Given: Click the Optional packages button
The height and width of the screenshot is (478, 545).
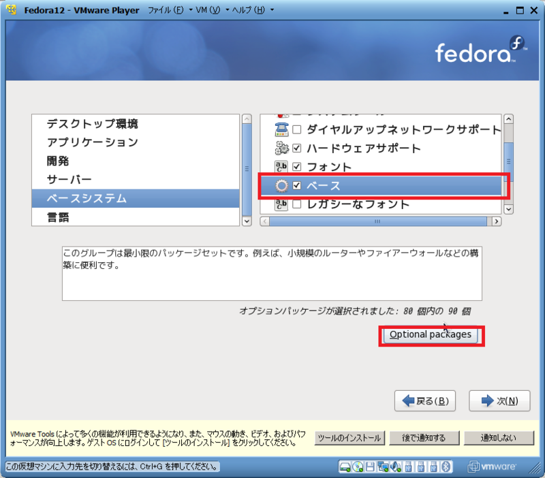Looking at the screenshot, I should 431,334.
